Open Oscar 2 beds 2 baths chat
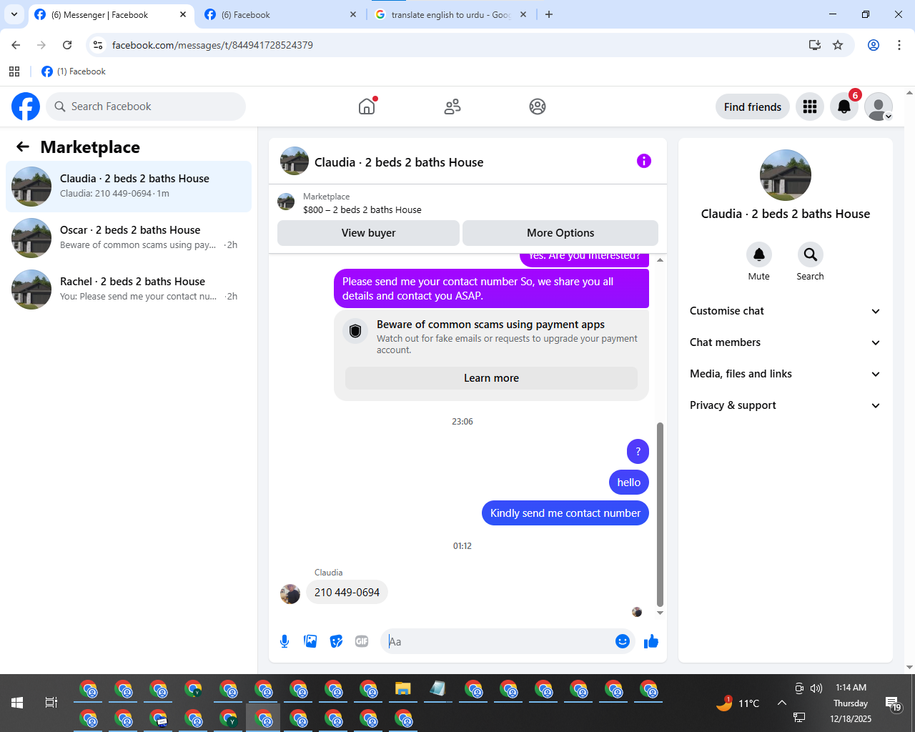The width and height of the screenshot is (915, 732). [129, 238]
